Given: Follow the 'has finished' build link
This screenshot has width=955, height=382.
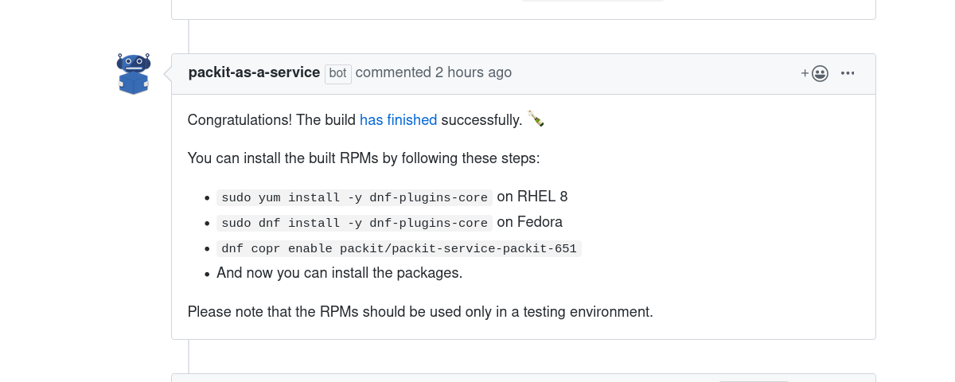Looking at the screenshot, I should [398, 120].
